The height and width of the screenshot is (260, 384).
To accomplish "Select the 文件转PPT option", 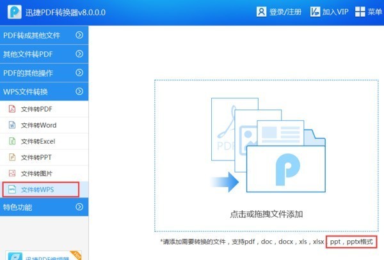I will (x=44, y=157).
